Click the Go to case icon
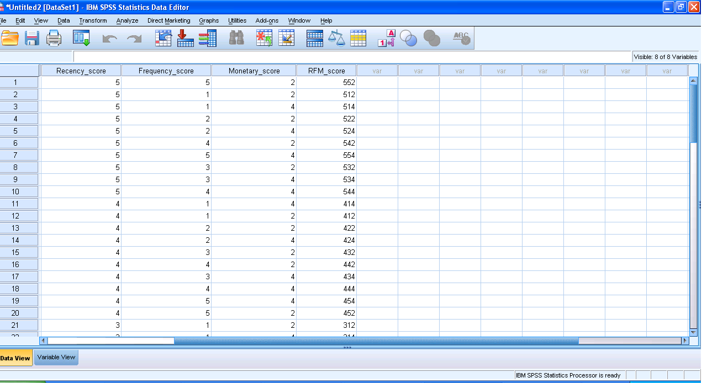Screen dimensions: 707x383 coord(163,38)
